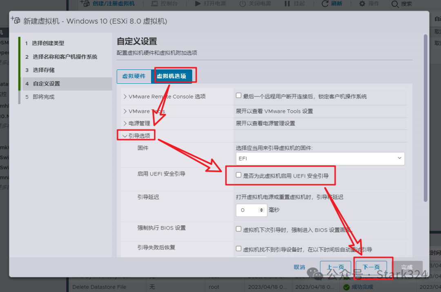Viewport: 441px width, 292px height.
Task: Click the 引导延迟 label
Action: [148, 197]
